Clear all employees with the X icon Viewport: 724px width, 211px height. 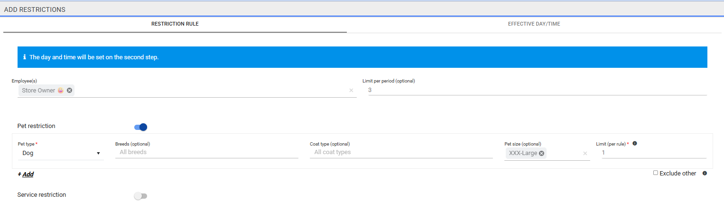(351, 91)
